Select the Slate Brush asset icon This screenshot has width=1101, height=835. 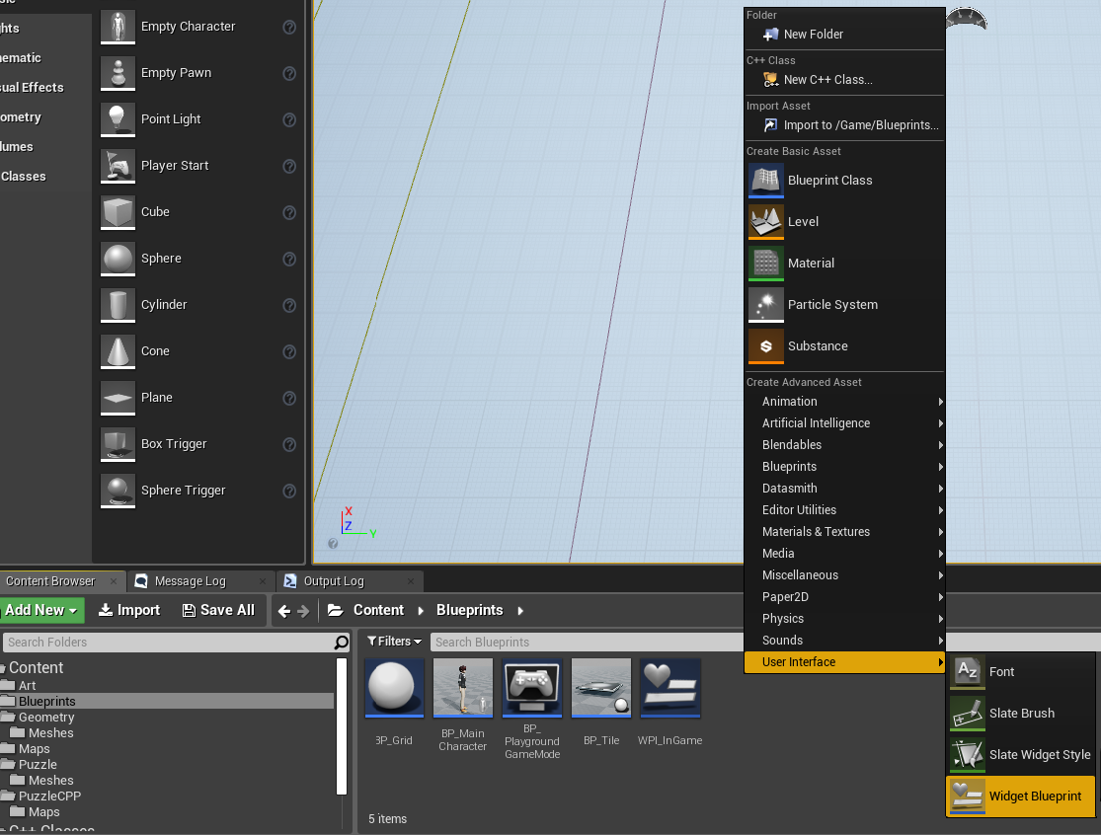967,713
